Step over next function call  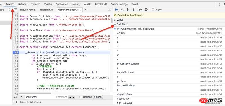(x=122, y=10)
